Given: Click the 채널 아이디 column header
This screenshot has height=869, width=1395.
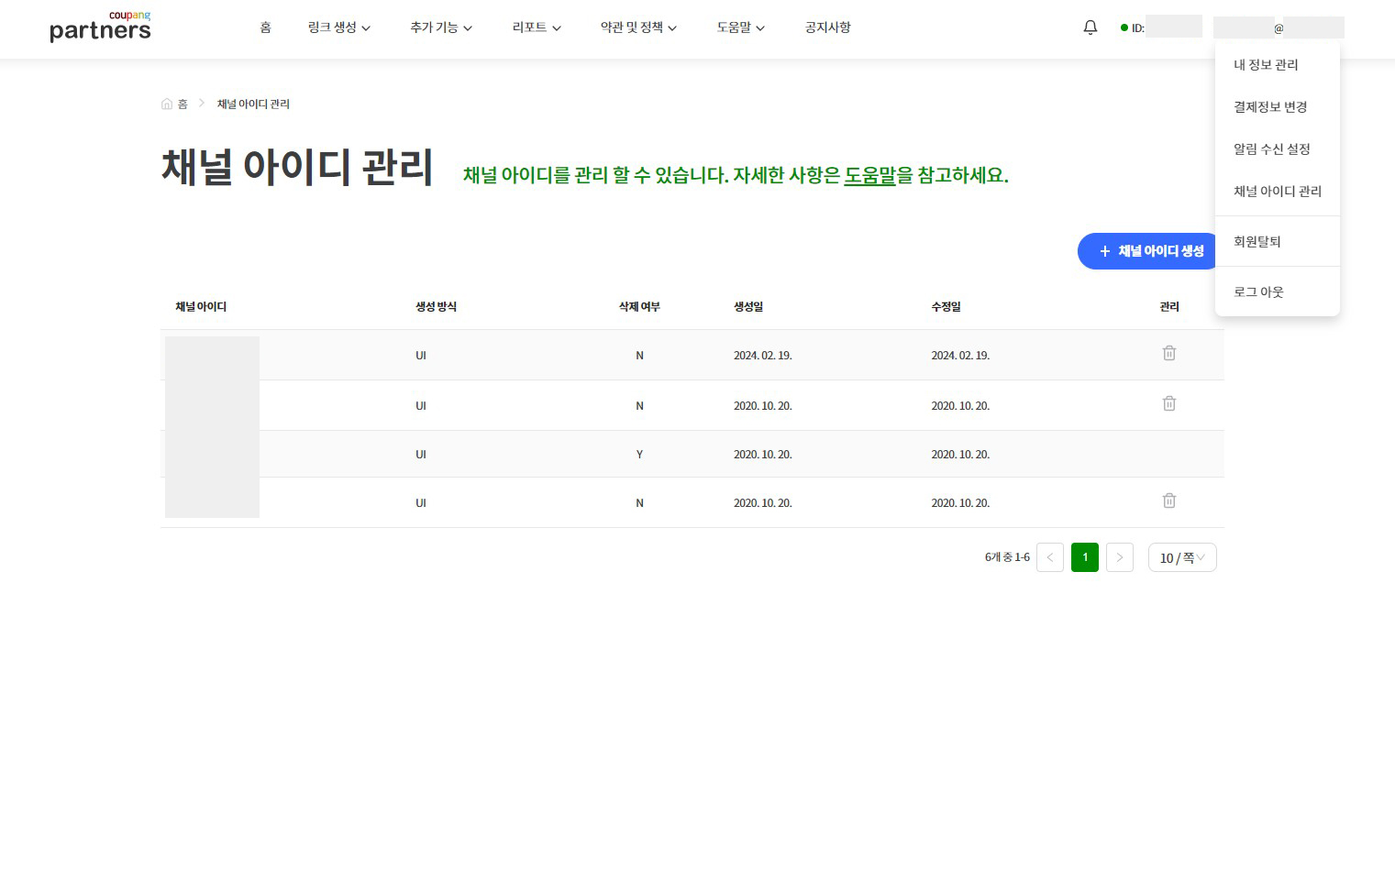Looking at the screenshot, I should 201,307.
